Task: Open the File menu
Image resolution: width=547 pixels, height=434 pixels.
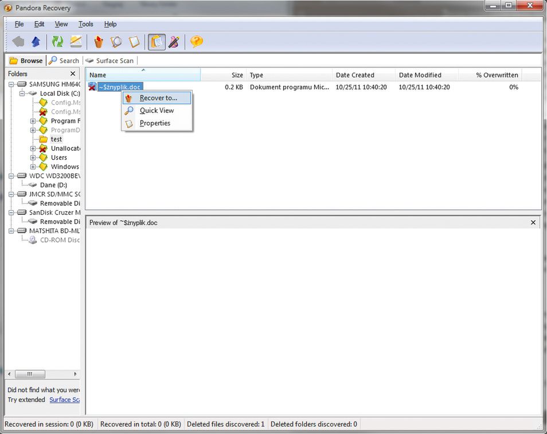Action: 19,24
